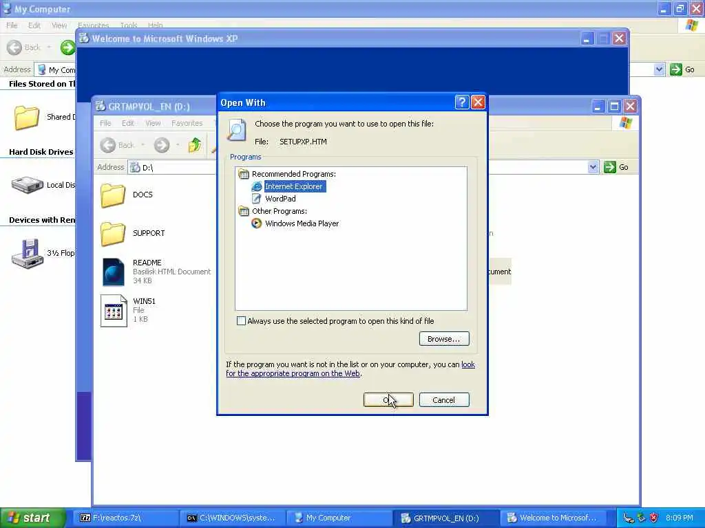Maximize the GRTMPVOL_EN (D:) window
The width and height of the screenshot is (705, 528).
click(x=614, y=107)
